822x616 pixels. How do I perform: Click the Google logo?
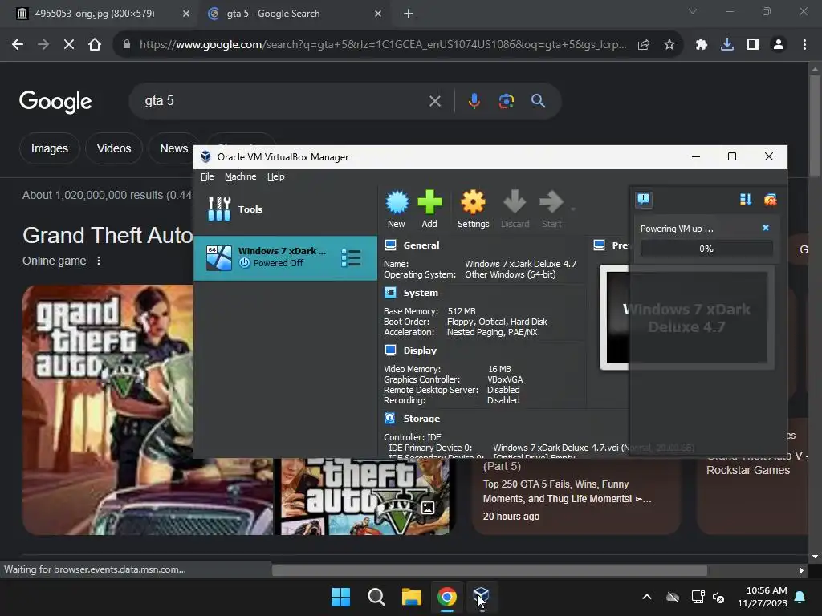(x=55, y=101)
